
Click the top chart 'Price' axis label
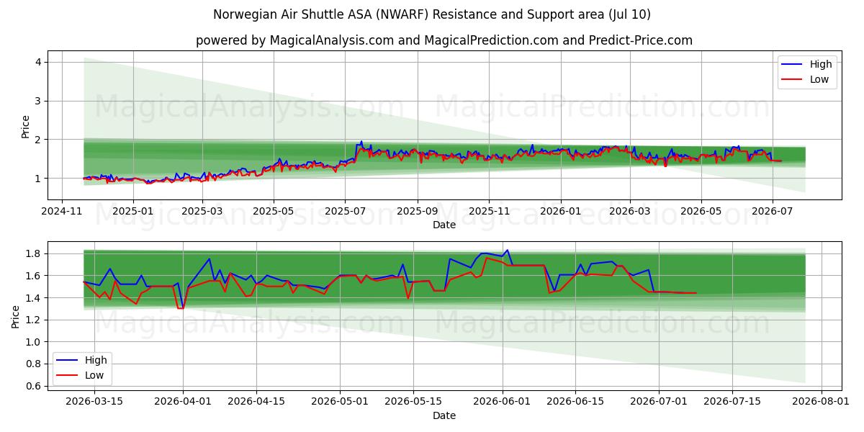(26, 126)
